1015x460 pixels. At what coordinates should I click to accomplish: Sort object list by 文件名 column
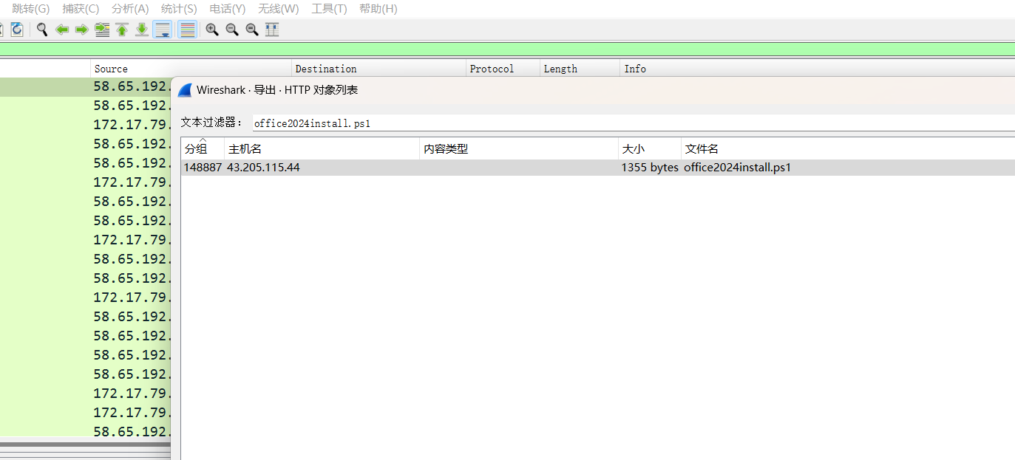(848, 148)
